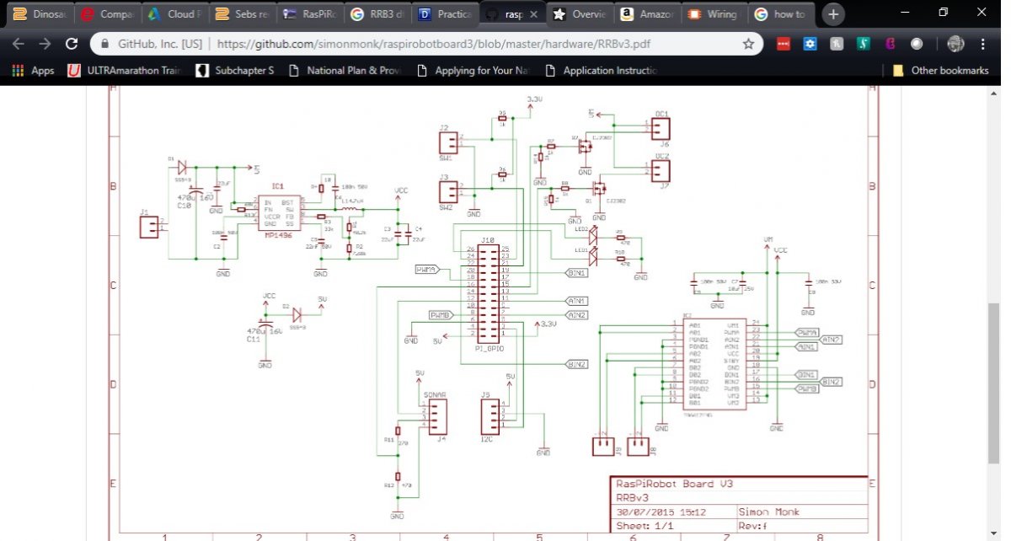Open the magenta extension icon
This screenshot has height=541, width=1011.
(x=891, y=44)
